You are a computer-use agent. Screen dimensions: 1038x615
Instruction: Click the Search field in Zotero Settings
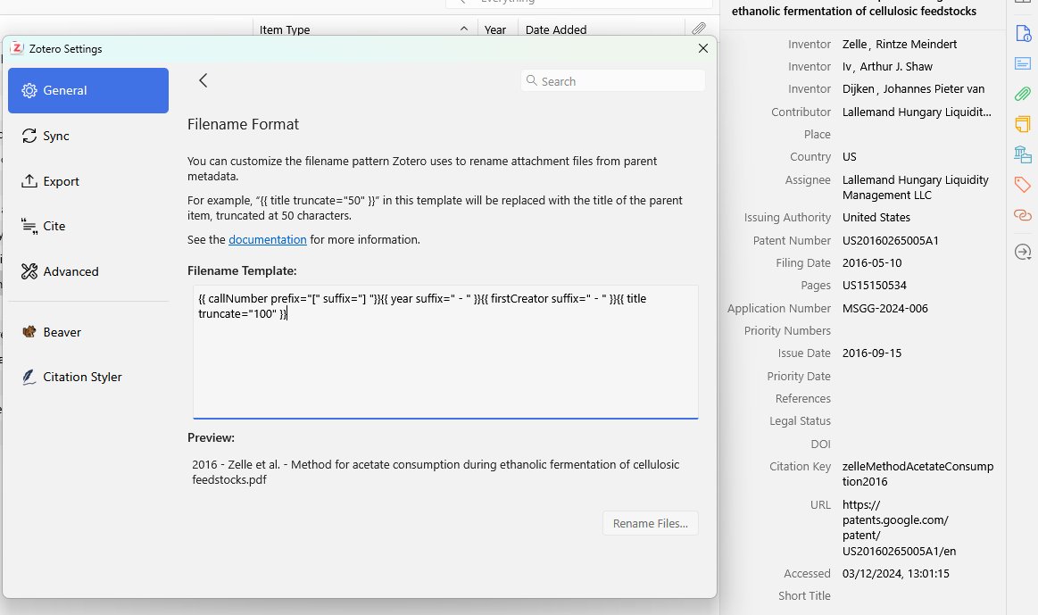tap(613, 81)
